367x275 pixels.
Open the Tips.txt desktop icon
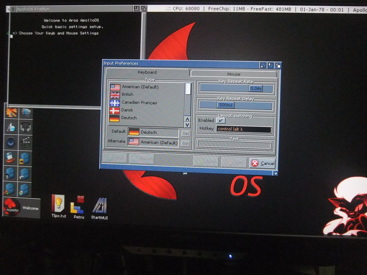coord(58,206)
